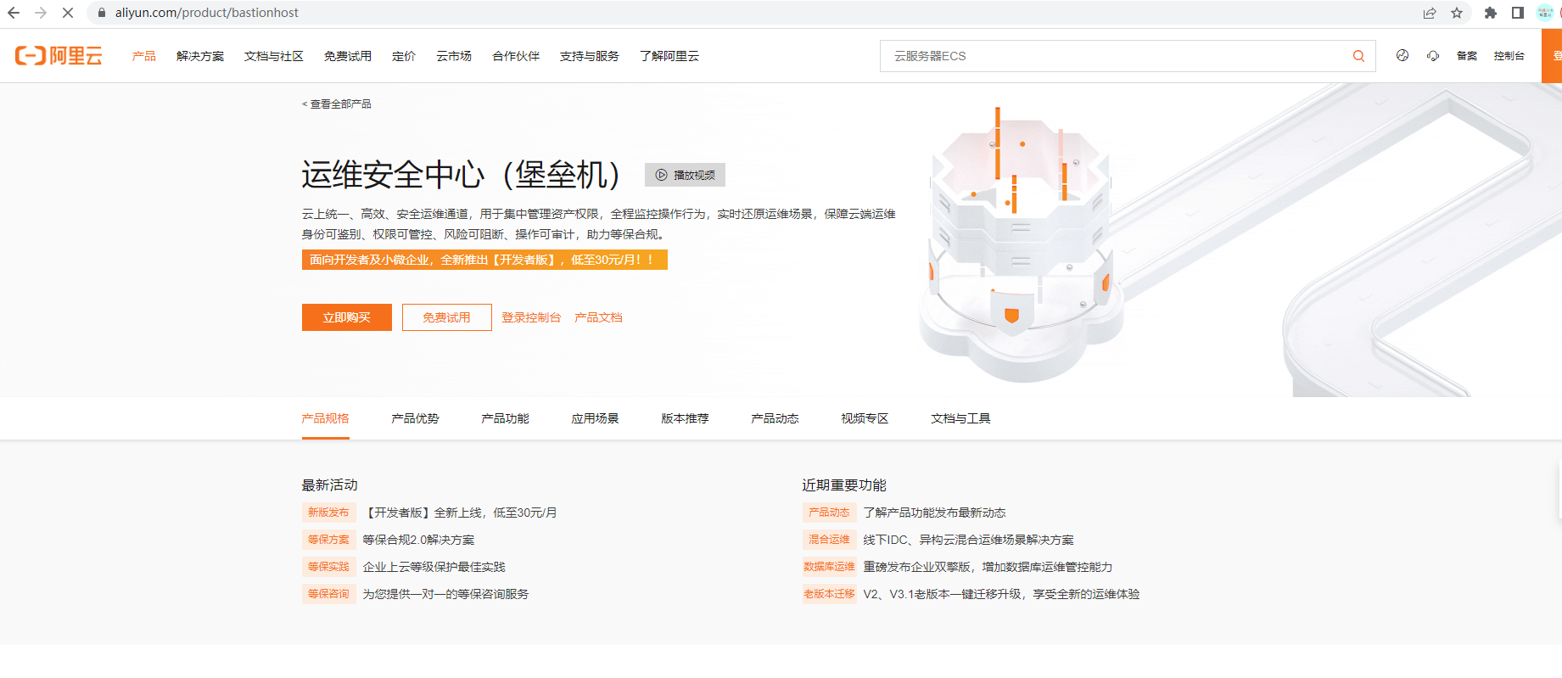Open 线下IDC、异构云混合运维场景解决方案 link

tap(969, 540)
